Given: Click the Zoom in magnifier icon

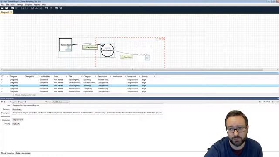Looking at the screenshot, I should (x=56, y=8).
